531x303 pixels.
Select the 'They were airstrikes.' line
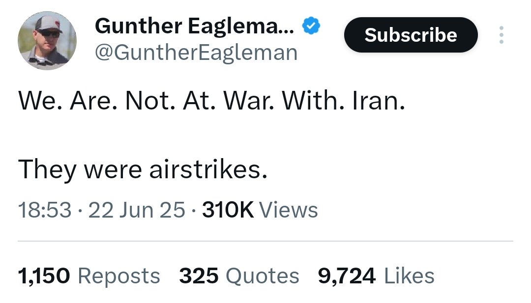pyautogui.click(x=143, y=169)
